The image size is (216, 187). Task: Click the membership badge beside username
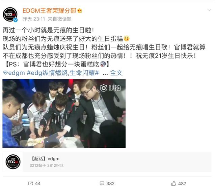[80, 11]
